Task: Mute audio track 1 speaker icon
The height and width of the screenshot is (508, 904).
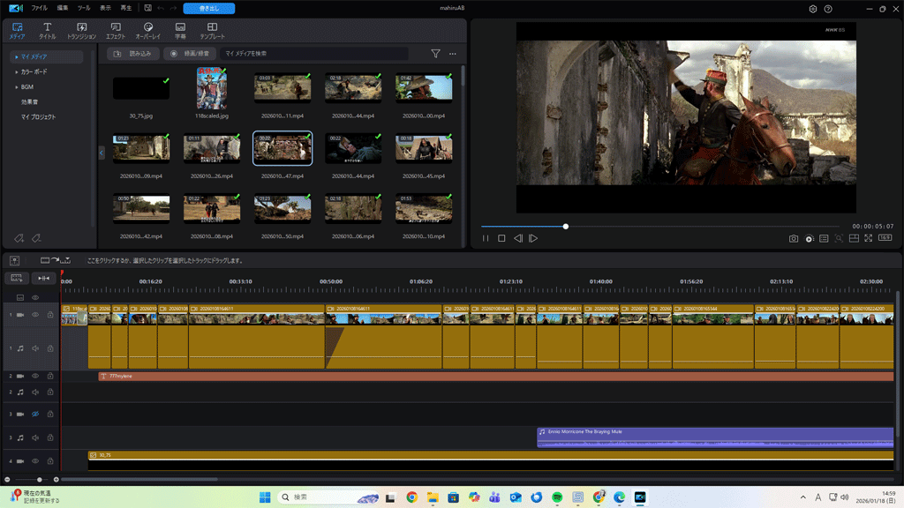Action: (35, 348)
